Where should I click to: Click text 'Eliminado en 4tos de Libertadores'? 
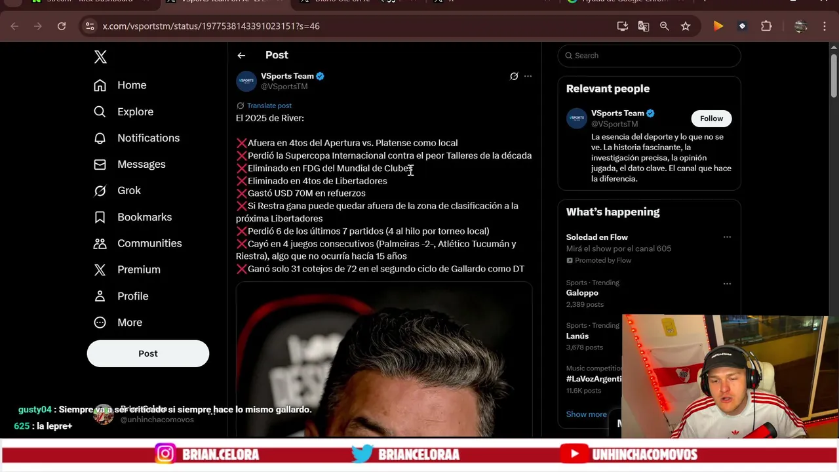tap(317, 181)
